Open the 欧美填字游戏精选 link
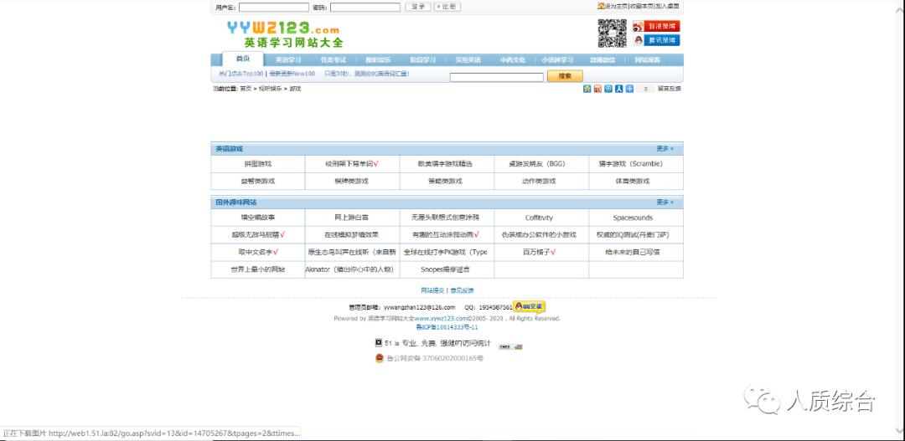 (x=445, y=164)
